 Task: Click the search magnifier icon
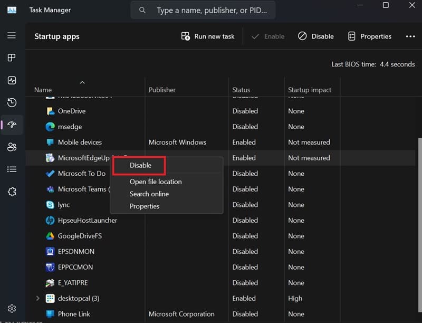click(142, 10)
